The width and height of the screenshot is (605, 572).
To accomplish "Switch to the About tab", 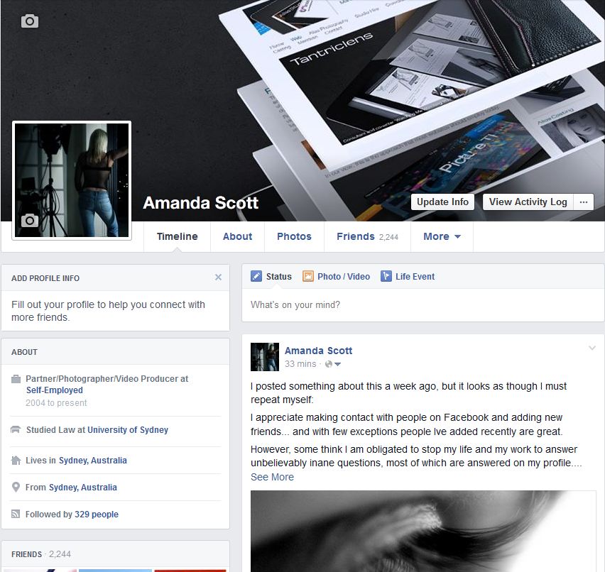I will click(x=237, y=237).
